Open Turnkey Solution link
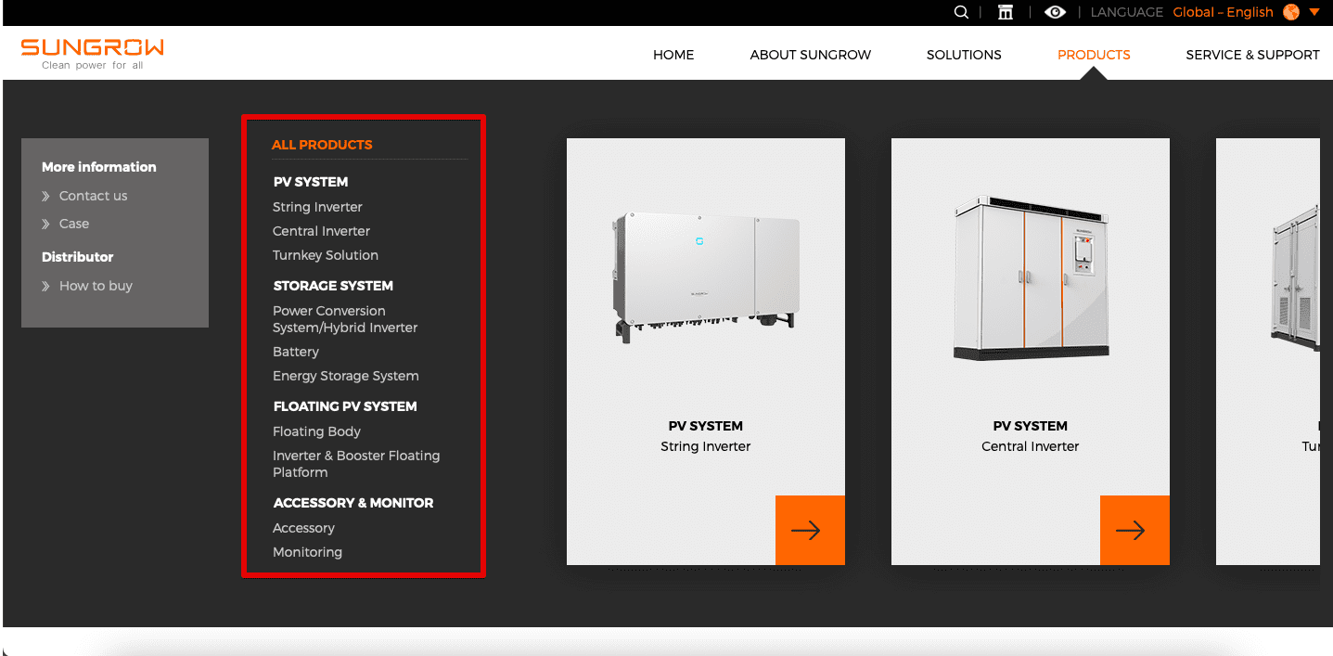Screen dimensions: 1333x656 pyautogui.click(x=326, y=255)
